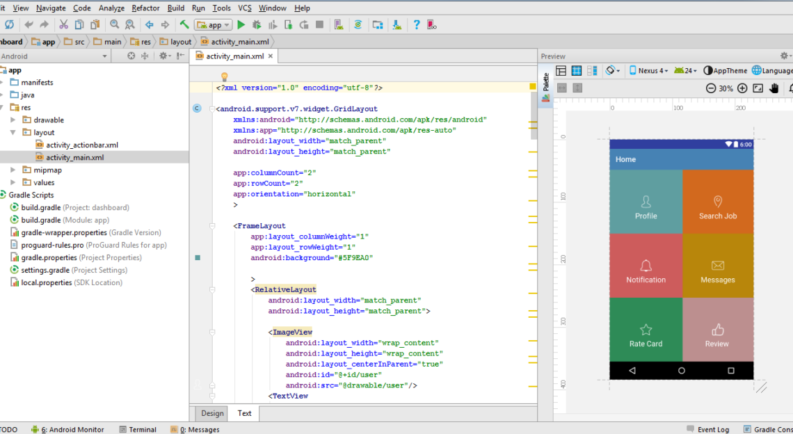Zoom in the layout preview
The height and width of the screenshot is (434, 793).
(742, 88)
